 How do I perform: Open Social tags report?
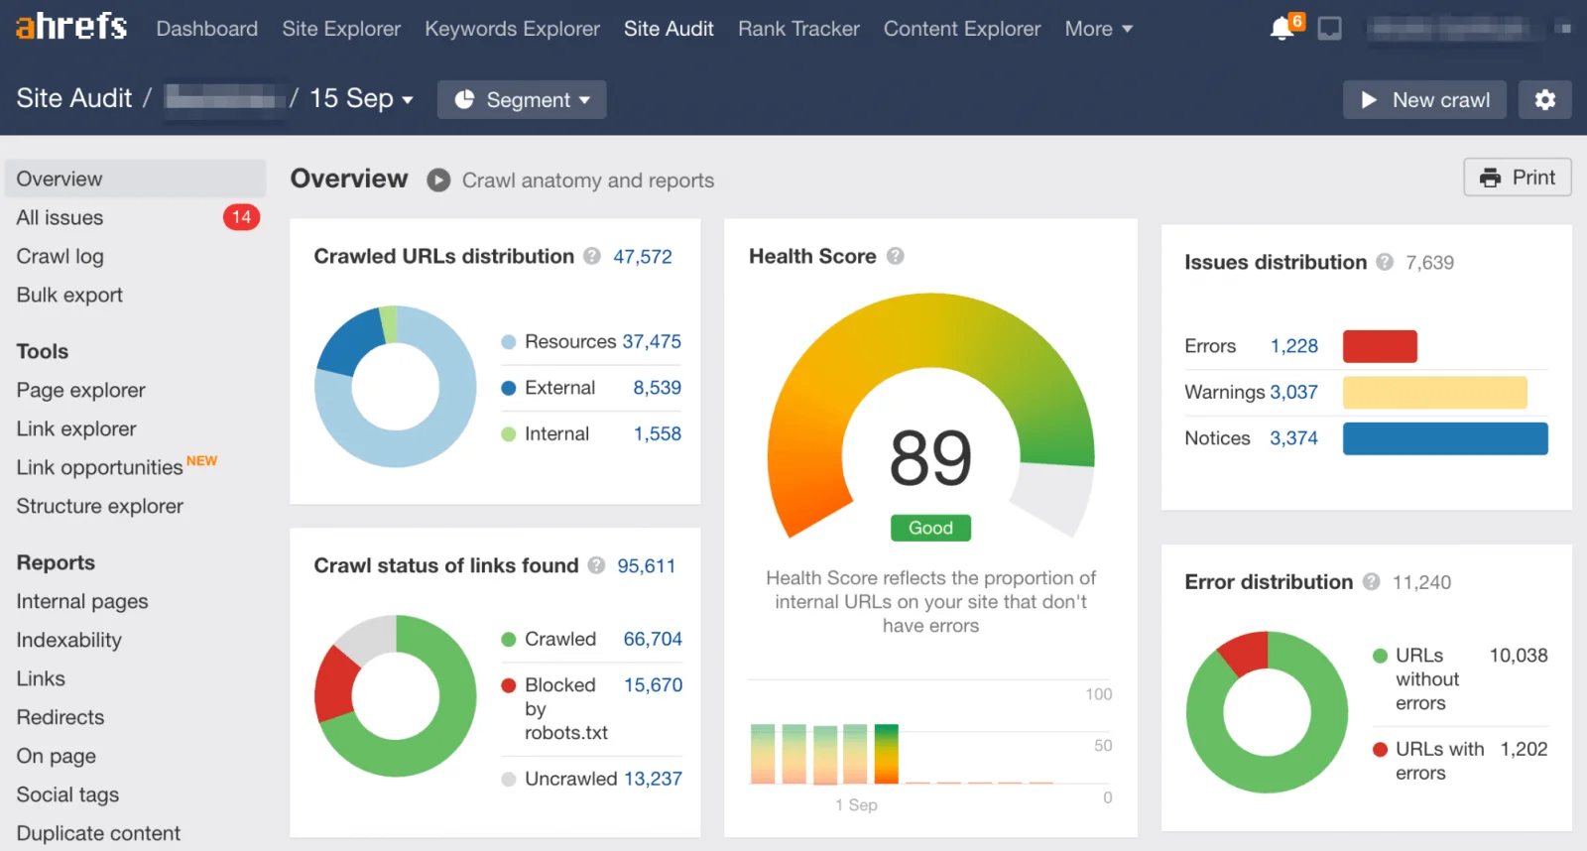(67, 794)
